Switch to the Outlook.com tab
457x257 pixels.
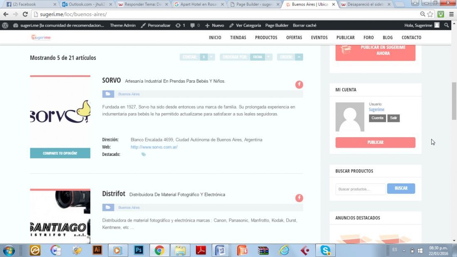click(x=87, y=5)
